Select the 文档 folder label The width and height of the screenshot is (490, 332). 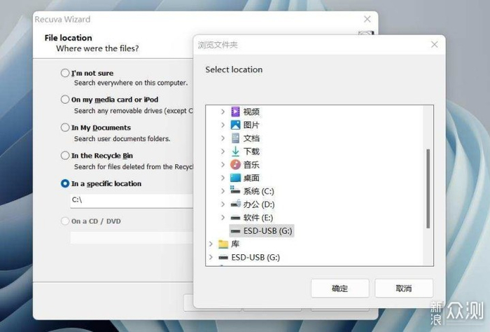pyautogui.click(x=251, y=138)
